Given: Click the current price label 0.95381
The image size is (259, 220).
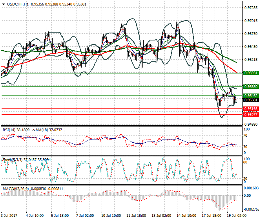Looking at the screenshot, I should [251, 100].
